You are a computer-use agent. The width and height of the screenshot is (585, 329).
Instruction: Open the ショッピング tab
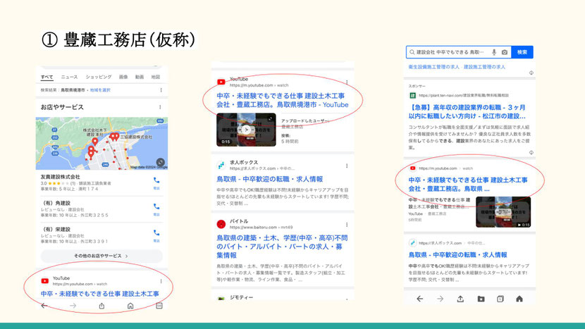coord(99,77)
